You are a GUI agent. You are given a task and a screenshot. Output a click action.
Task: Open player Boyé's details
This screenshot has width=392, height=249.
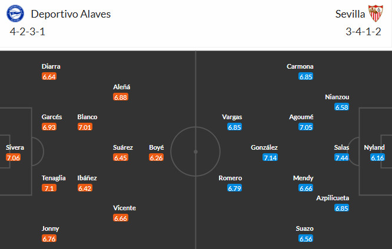[x=157, y=147]
